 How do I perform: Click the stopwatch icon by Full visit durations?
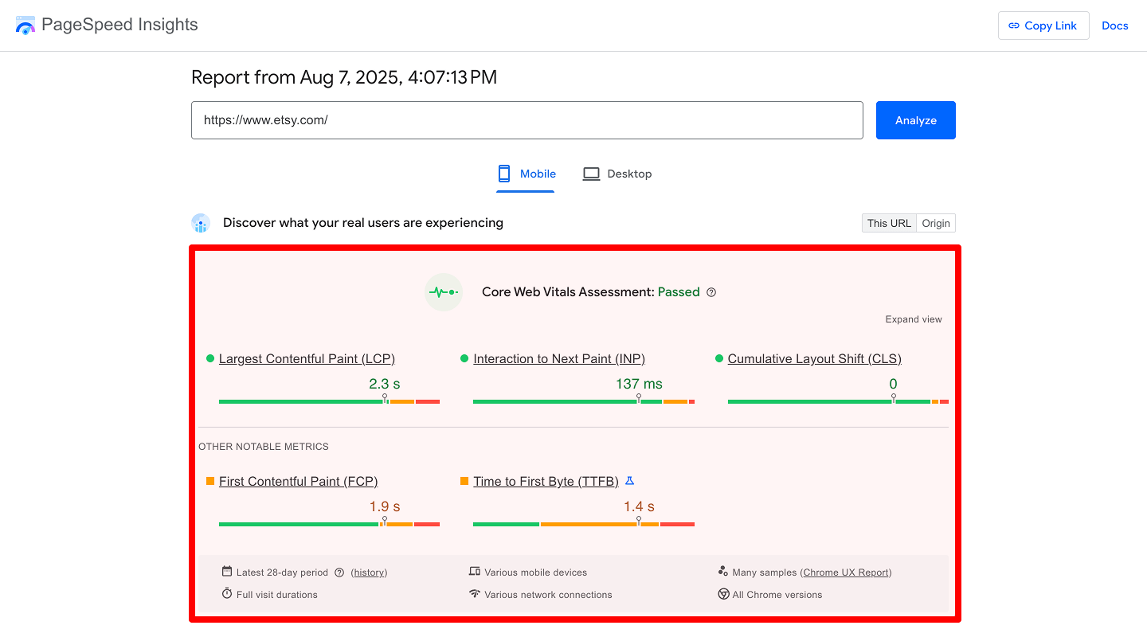click(227, 594)
